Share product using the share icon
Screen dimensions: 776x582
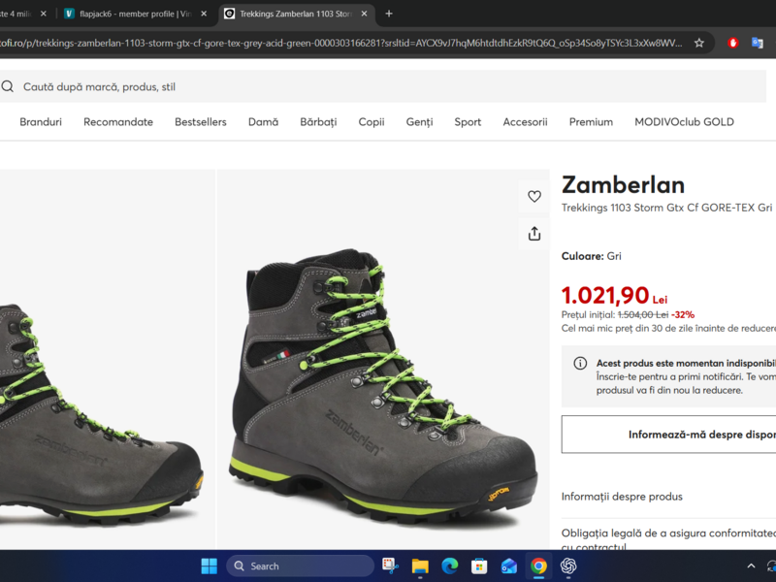click(534, 234)
